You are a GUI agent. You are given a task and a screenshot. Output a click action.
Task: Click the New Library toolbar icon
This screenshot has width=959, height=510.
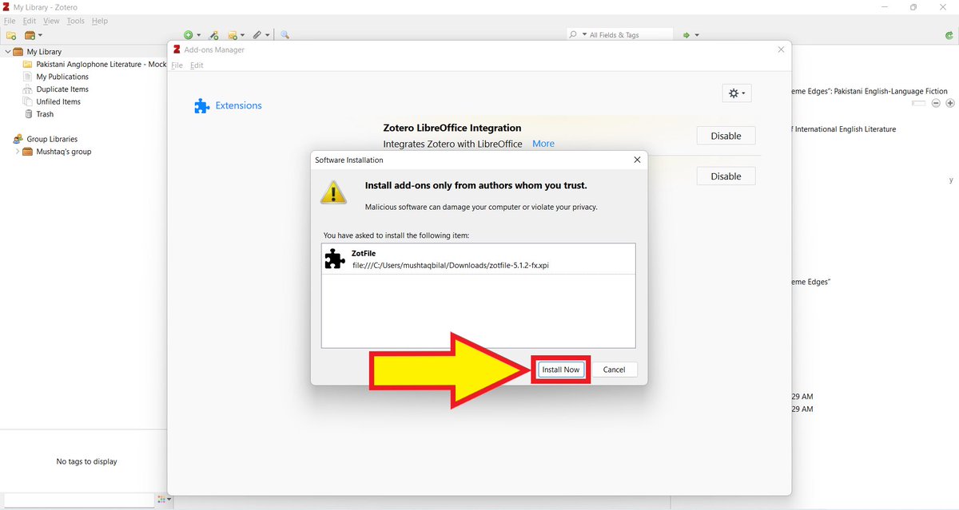[34, 35]
